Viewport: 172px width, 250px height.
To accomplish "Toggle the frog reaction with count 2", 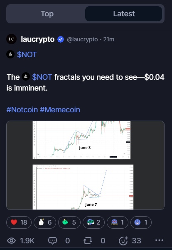I will point(93,222).
